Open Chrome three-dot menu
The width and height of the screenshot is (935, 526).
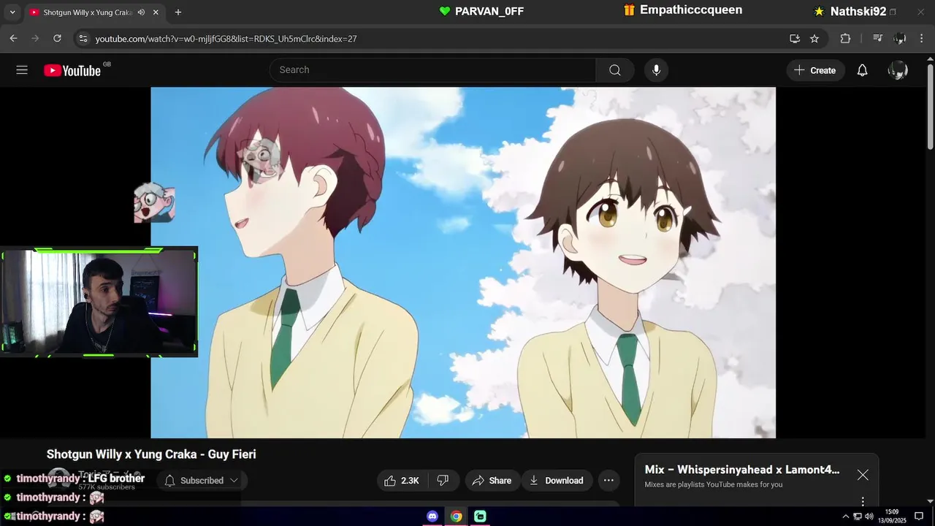pos(923,38)
